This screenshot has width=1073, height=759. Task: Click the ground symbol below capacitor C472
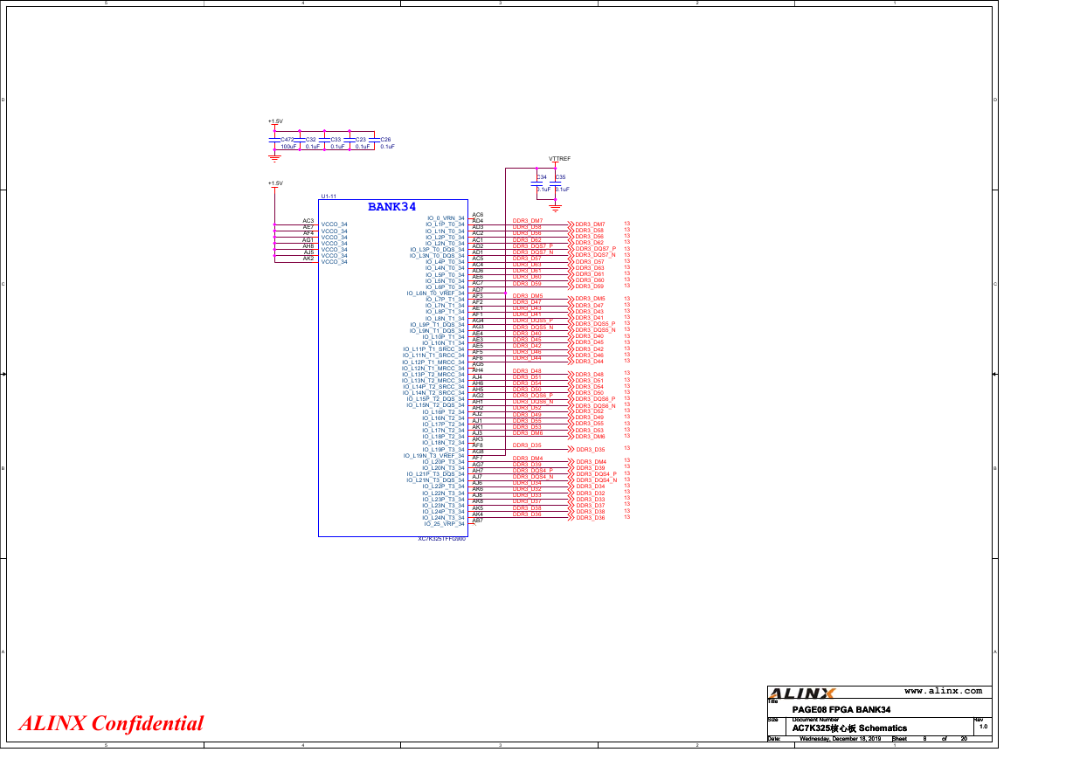[x=274, y=159]
